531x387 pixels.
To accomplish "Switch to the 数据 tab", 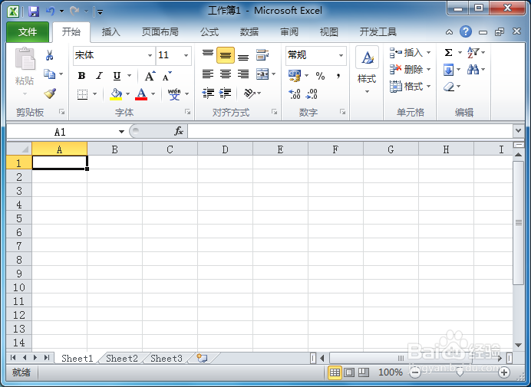I will 249,32.
